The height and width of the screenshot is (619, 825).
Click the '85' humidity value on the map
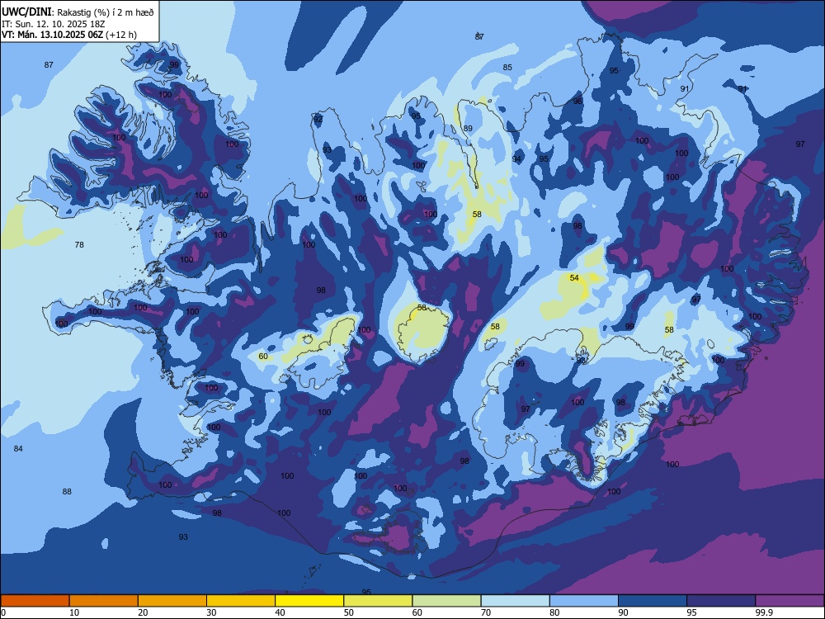(507, 68)
